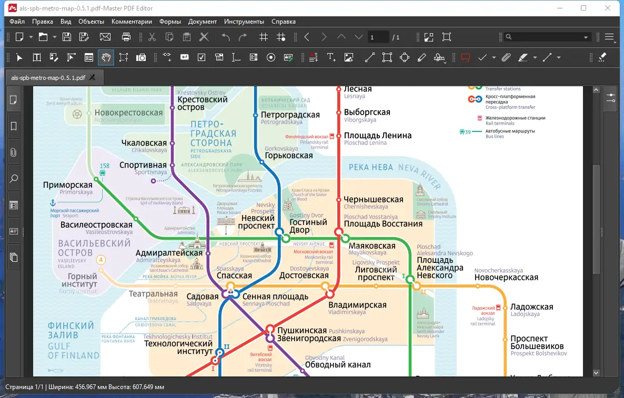
Task: Click the Print icon
Action: click(x=126, y=37)
